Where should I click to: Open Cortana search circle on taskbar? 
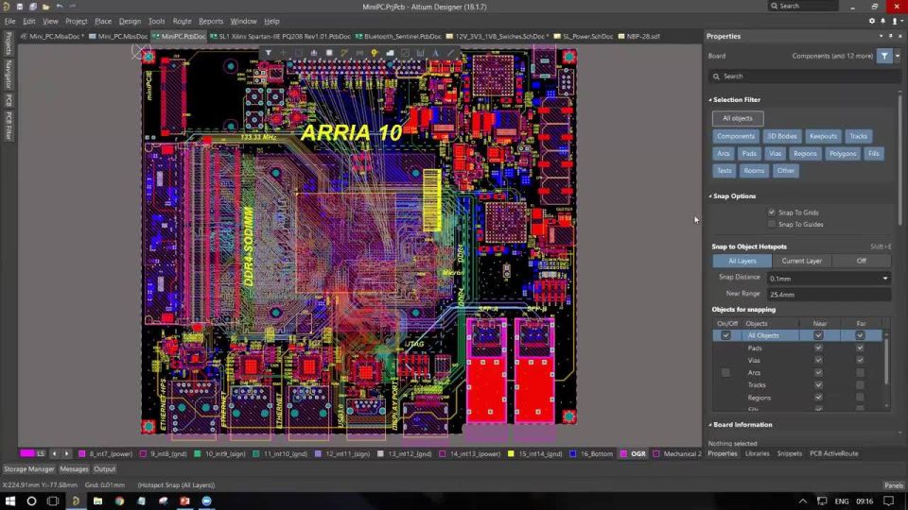tap(31, 501)
